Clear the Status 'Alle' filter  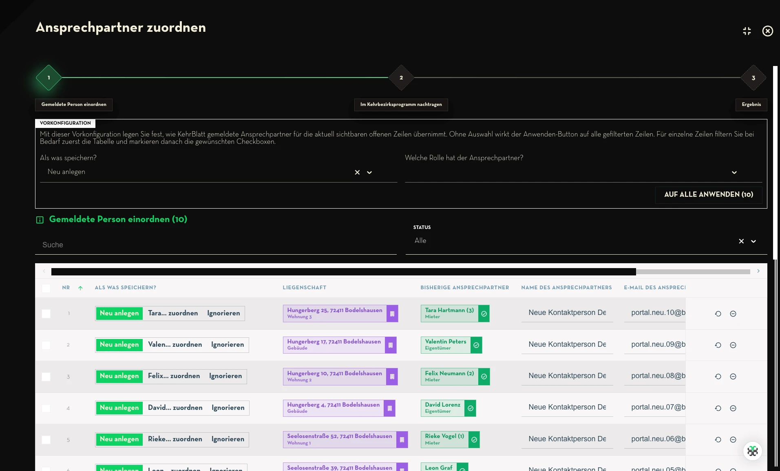(x=741, y=241)
